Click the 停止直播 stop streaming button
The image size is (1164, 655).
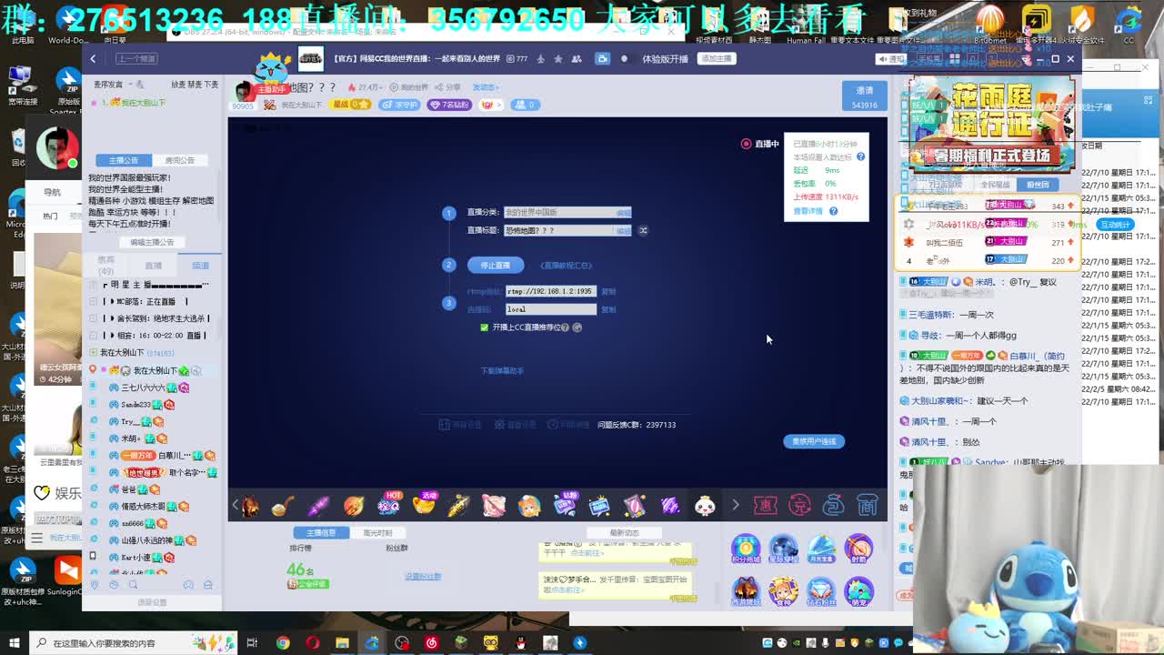(496, 266)
